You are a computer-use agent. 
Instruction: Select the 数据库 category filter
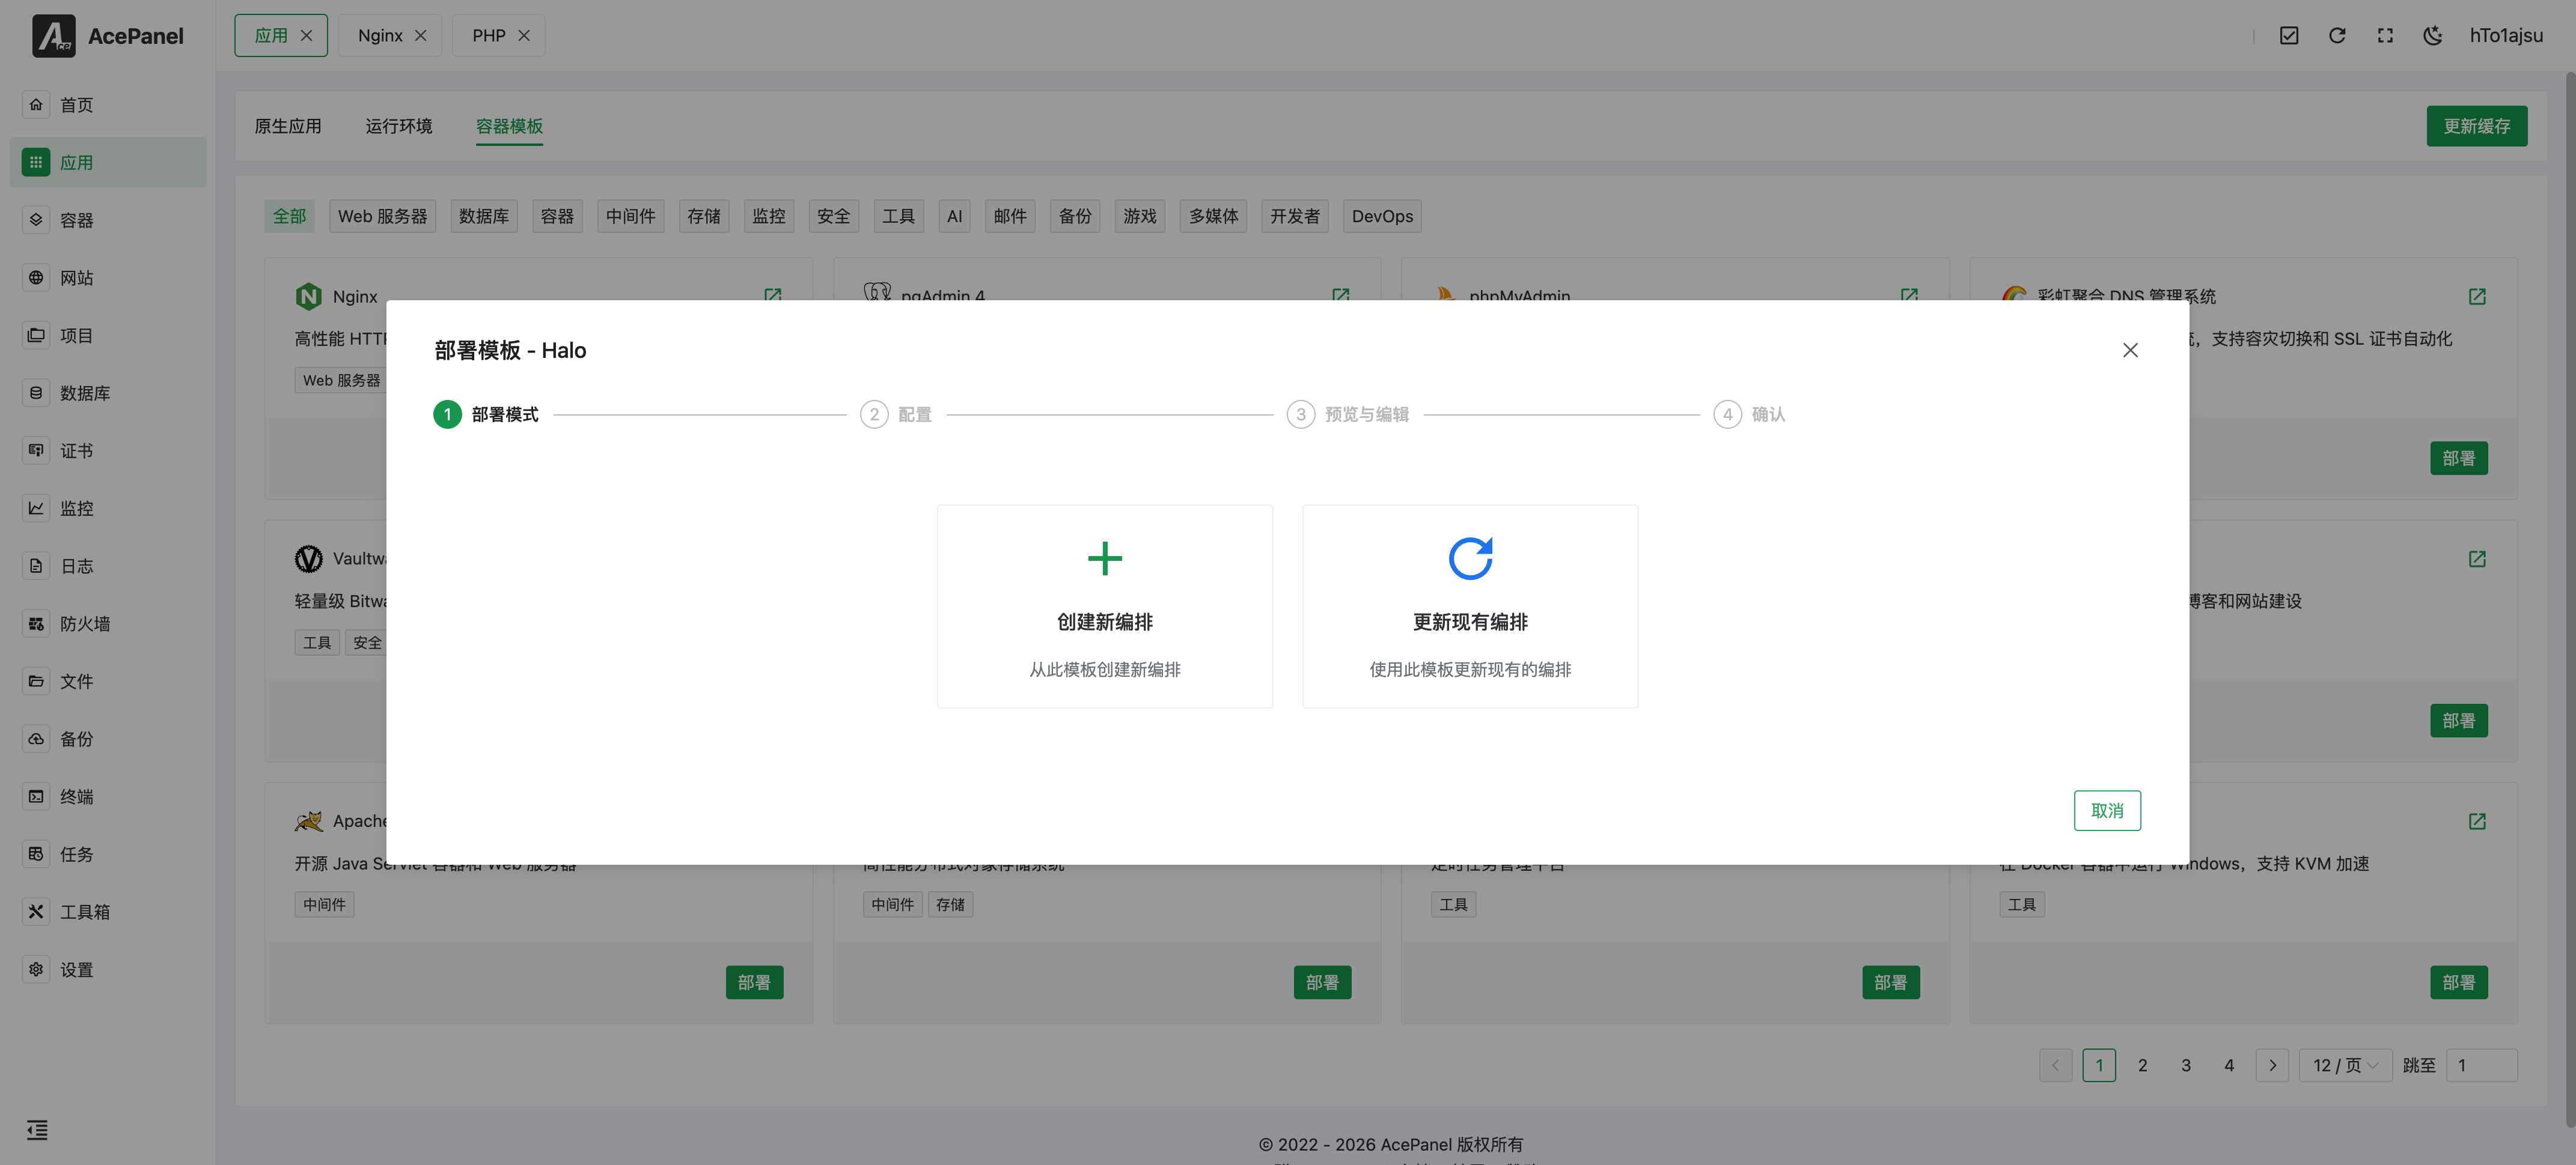(483, 216)
